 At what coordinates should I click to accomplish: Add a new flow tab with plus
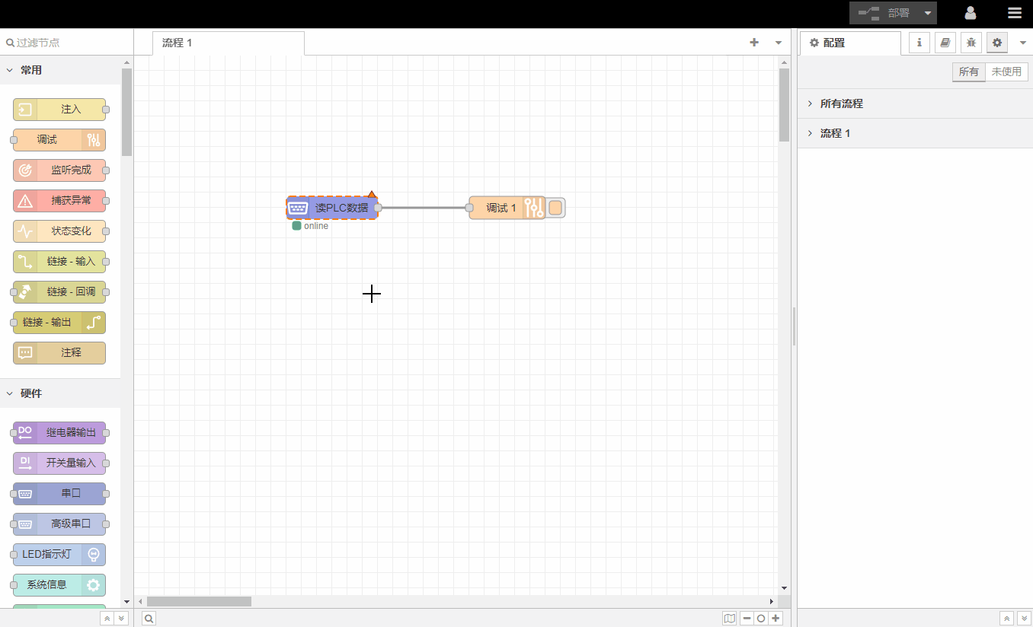pyautogui.click(x=754, y=43)
